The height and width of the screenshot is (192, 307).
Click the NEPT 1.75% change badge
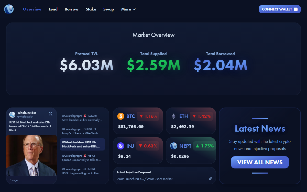click(204, 146)
